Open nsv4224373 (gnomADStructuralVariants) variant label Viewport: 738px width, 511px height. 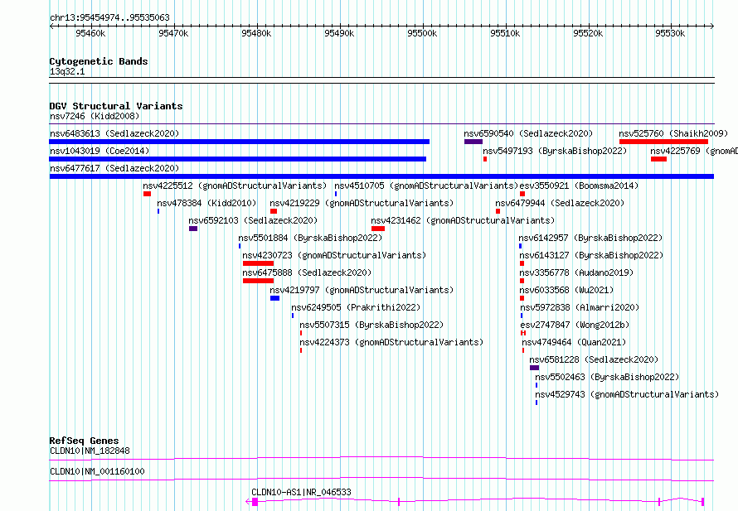click(x=391, y=342)
